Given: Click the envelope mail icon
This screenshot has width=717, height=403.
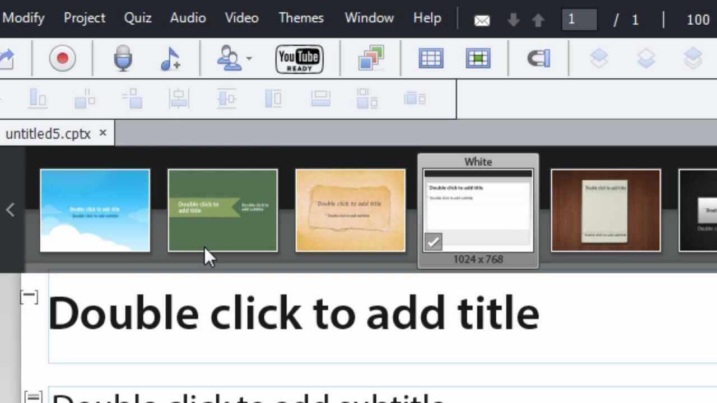Looking at the screenshot, I should click(x=482, y=21).
